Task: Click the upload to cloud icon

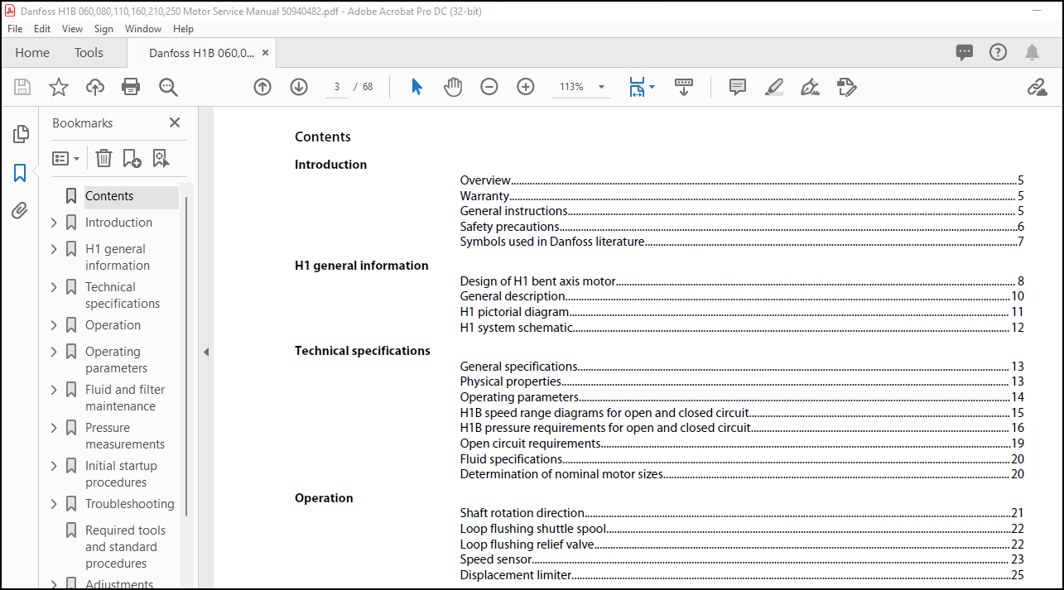Action: tap(95, 87)
